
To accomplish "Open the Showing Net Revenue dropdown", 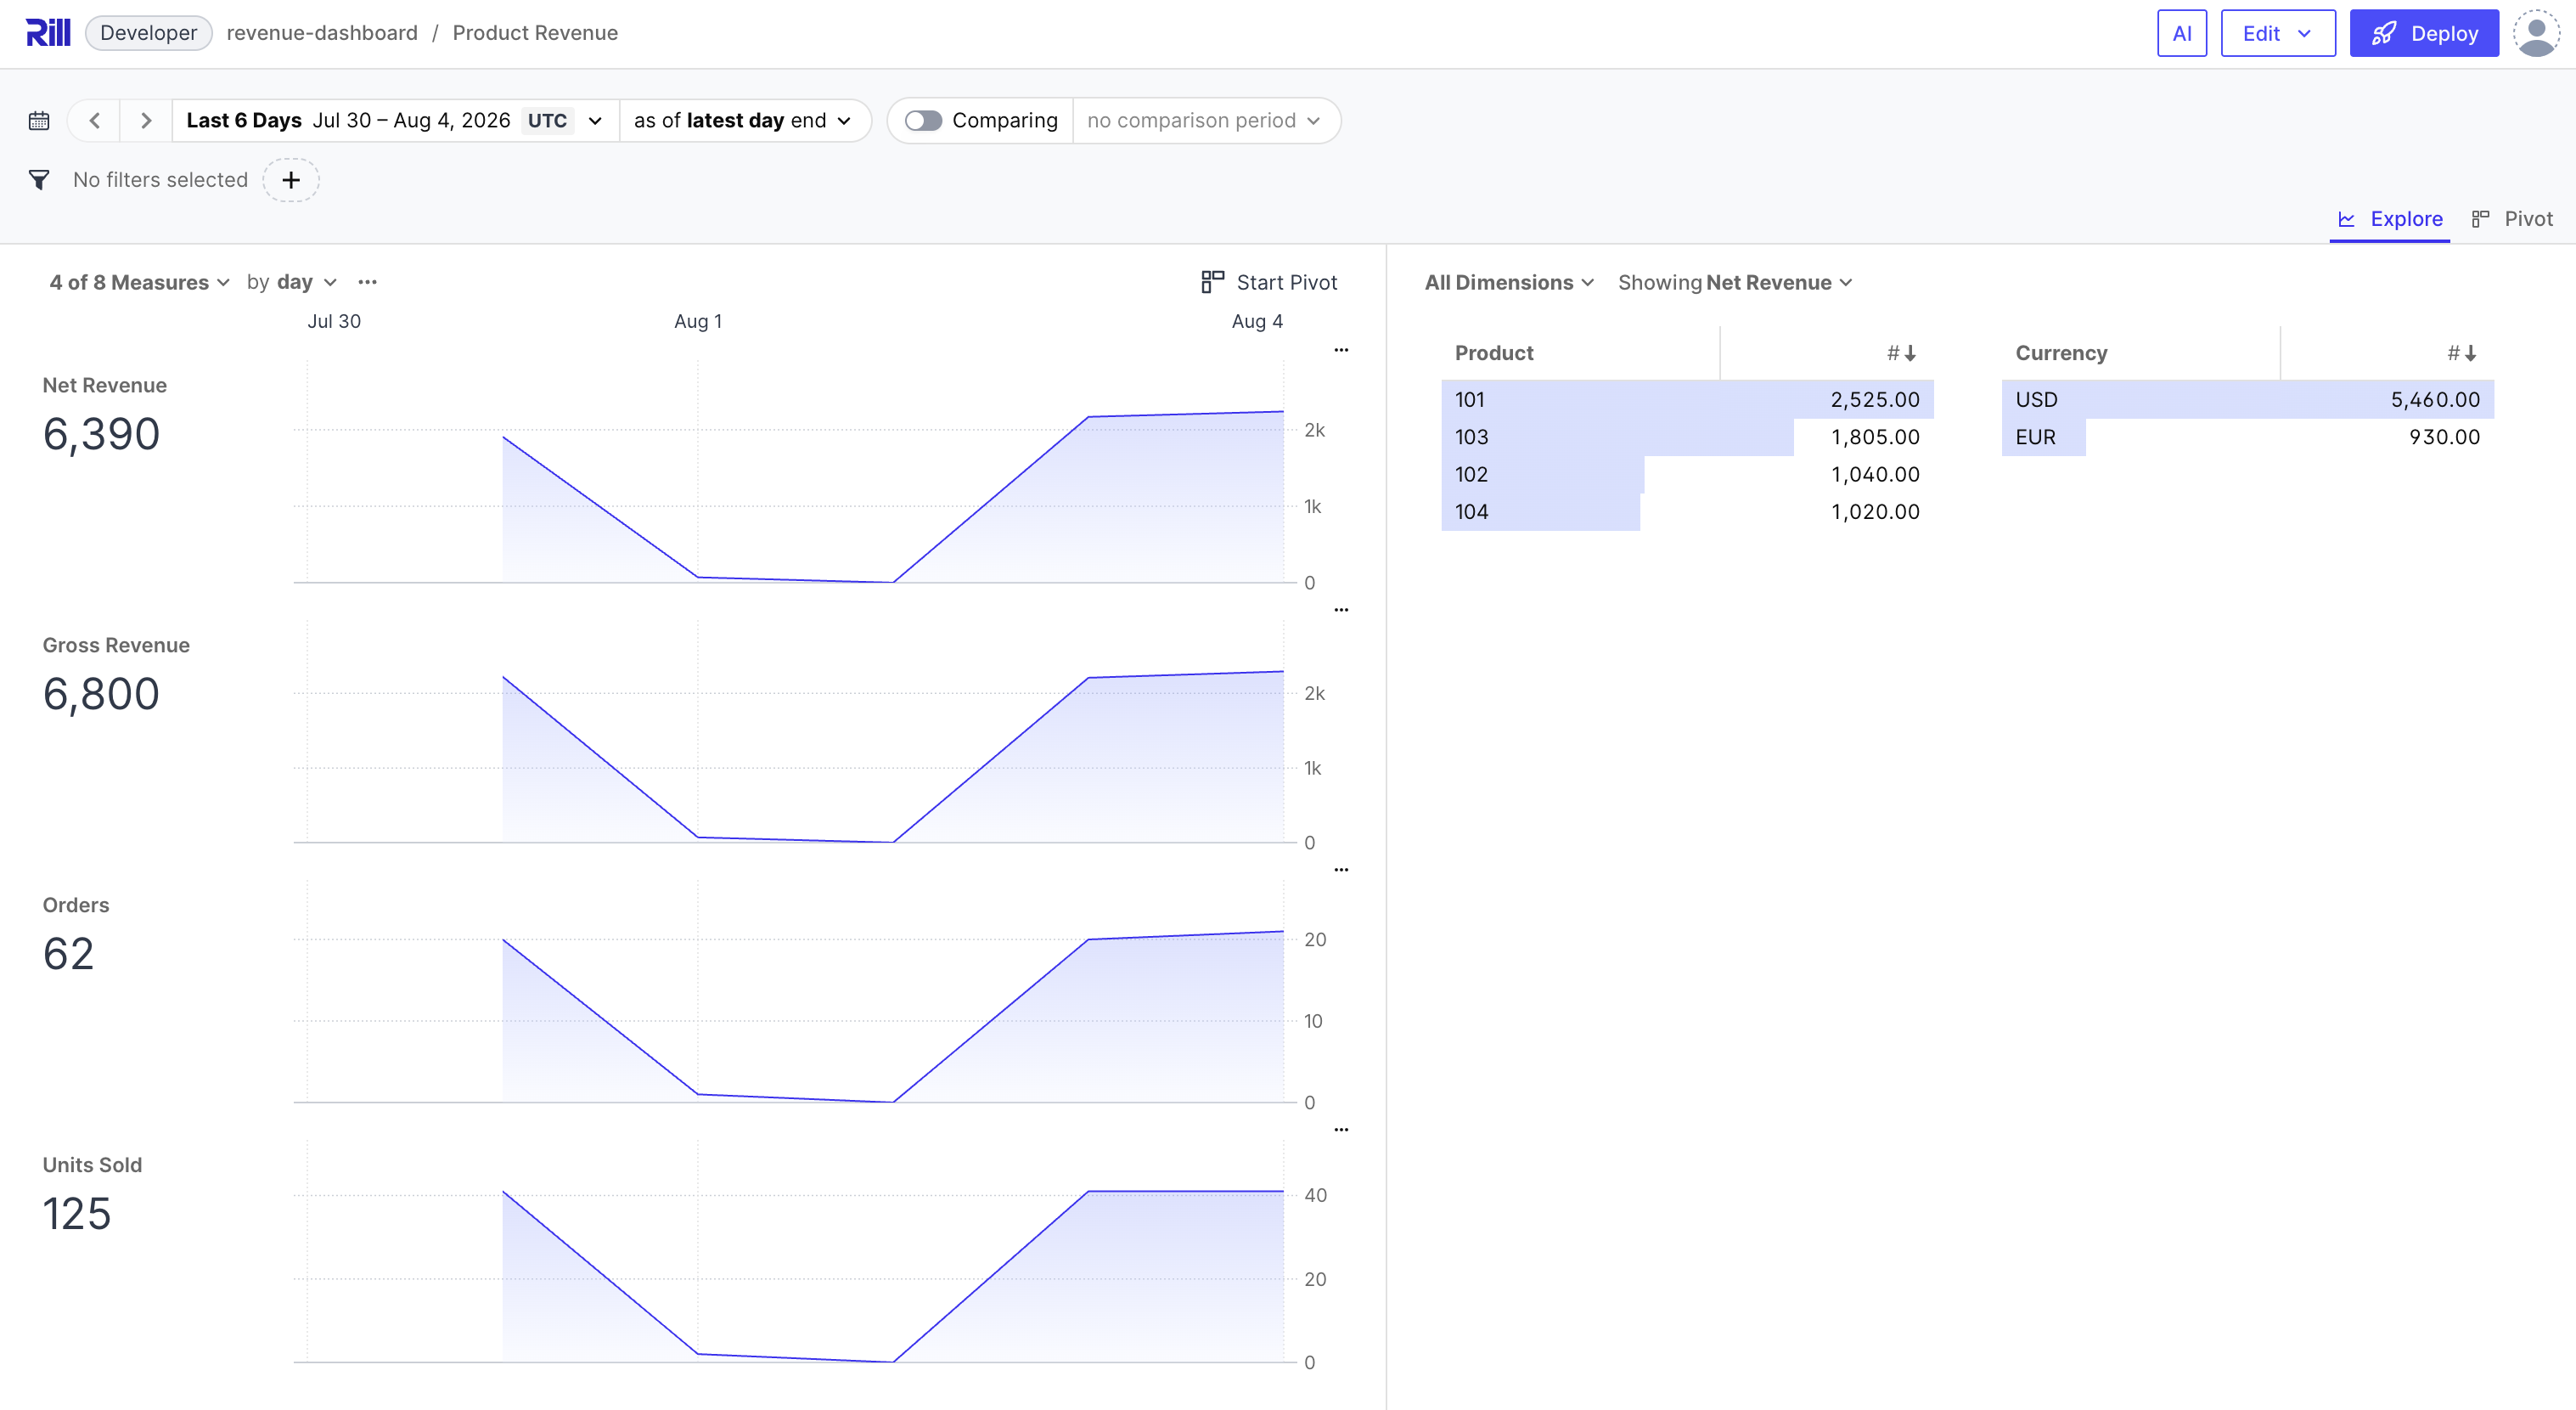I will 1735,282.
